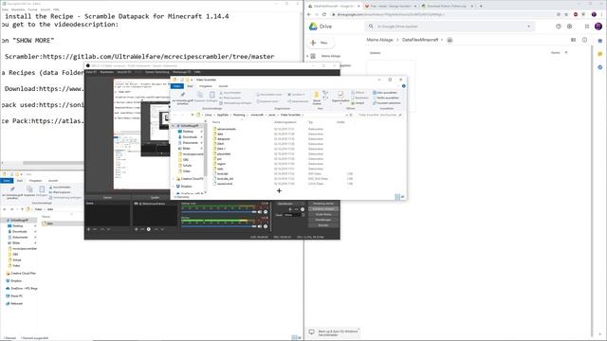Reload the Chrome page
Image resolution: width=607 pixels, height=341 pixels.
(x=324, y=14)
